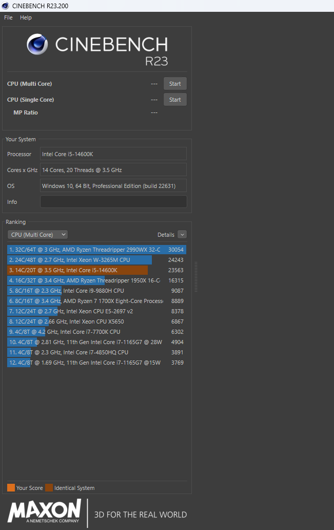334x530 pixels.
Task: Start the CPU (Single Core) test
Action: [175, 100]
